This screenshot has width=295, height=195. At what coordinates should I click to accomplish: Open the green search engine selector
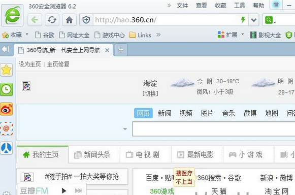pyautogui.click(x=270, y=20)
